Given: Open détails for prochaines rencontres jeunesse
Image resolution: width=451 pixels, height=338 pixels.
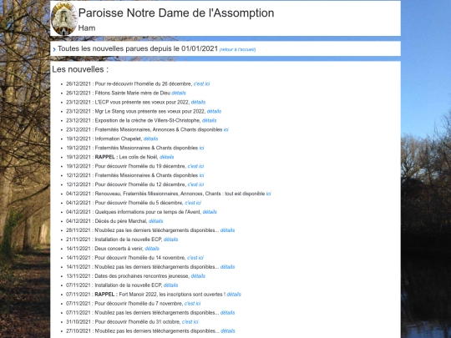Looking at the screenshot, I should [x=198, y=276].
